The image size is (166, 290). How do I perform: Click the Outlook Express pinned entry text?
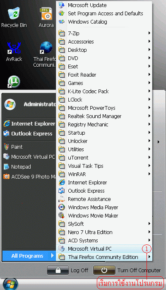coord(32,133)
